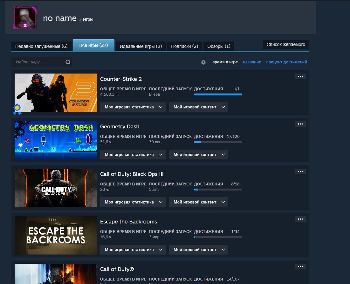This screenshot has height=284, width=350.
Task: Expand Escape the Backrooms 'Моя игровая статистика' dropdown
Action: click(x=133, y=250)
